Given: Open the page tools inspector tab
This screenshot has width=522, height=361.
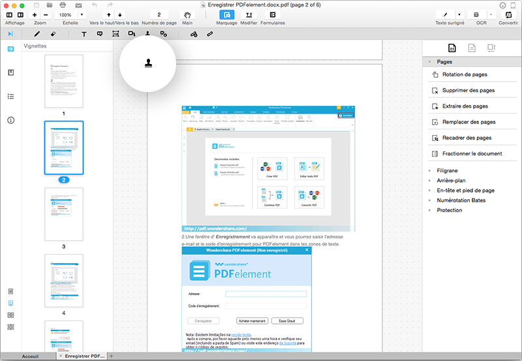Looking at the screenshot, I should coord(452,48).
